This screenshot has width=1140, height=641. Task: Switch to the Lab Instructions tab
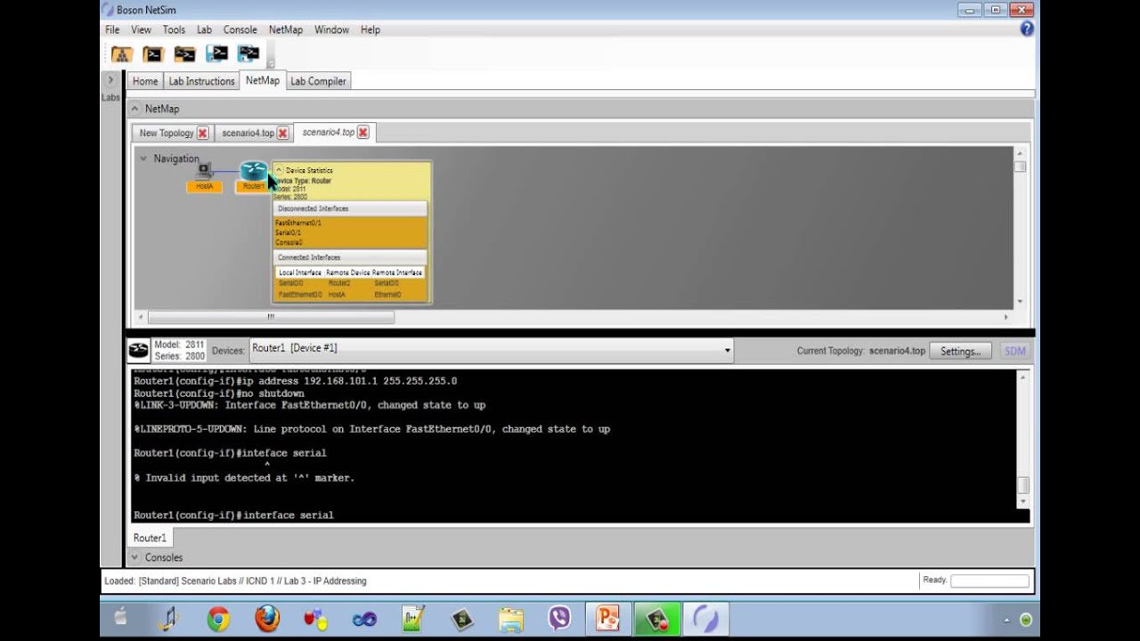(x=201, y=81)
